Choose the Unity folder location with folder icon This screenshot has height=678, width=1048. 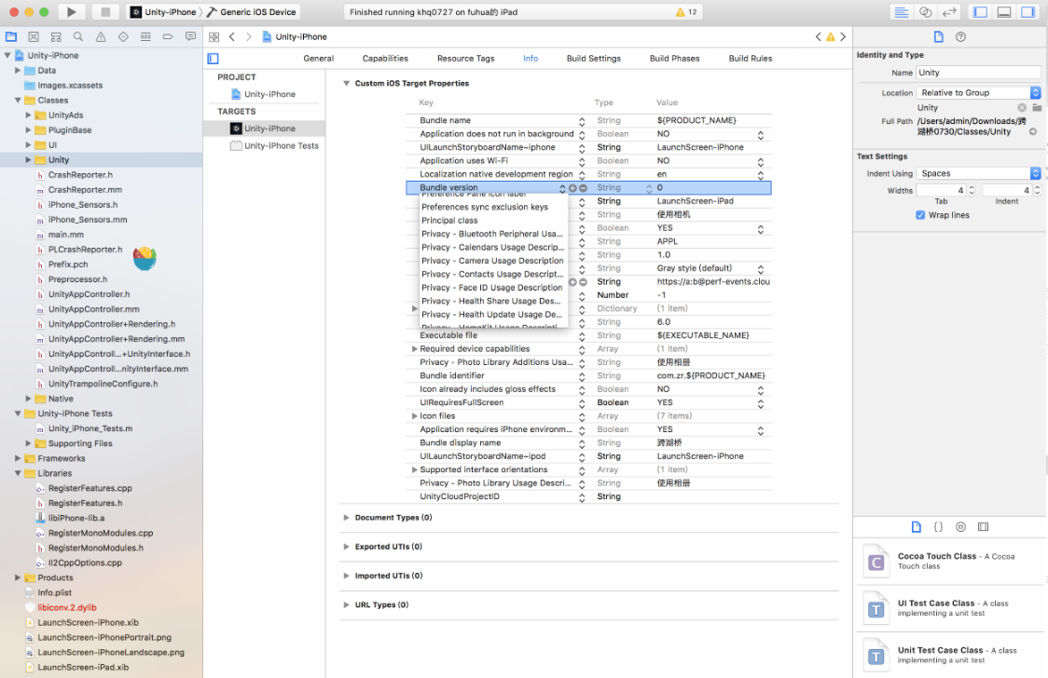tap(1037, 107)
